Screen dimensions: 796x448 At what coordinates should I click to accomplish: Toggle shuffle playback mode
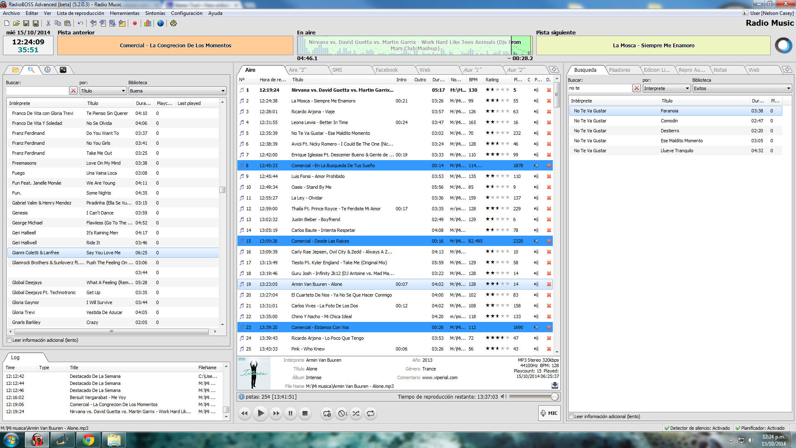point(356,413)
